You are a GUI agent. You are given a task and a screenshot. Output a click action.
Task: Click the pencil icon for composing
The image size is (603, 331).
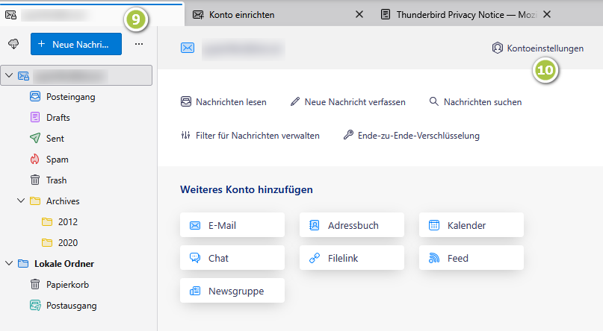pos(295,101)
